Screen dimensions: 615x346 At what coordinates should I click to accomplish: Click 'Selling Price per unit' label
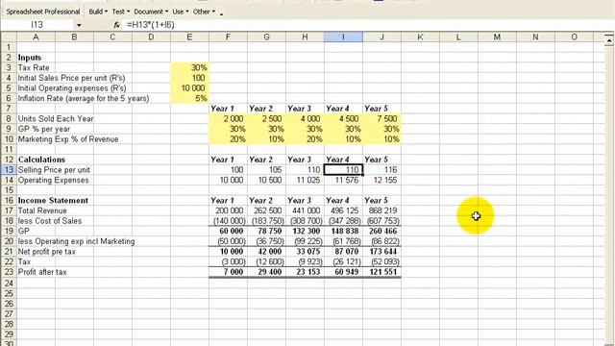click(54, 169)
